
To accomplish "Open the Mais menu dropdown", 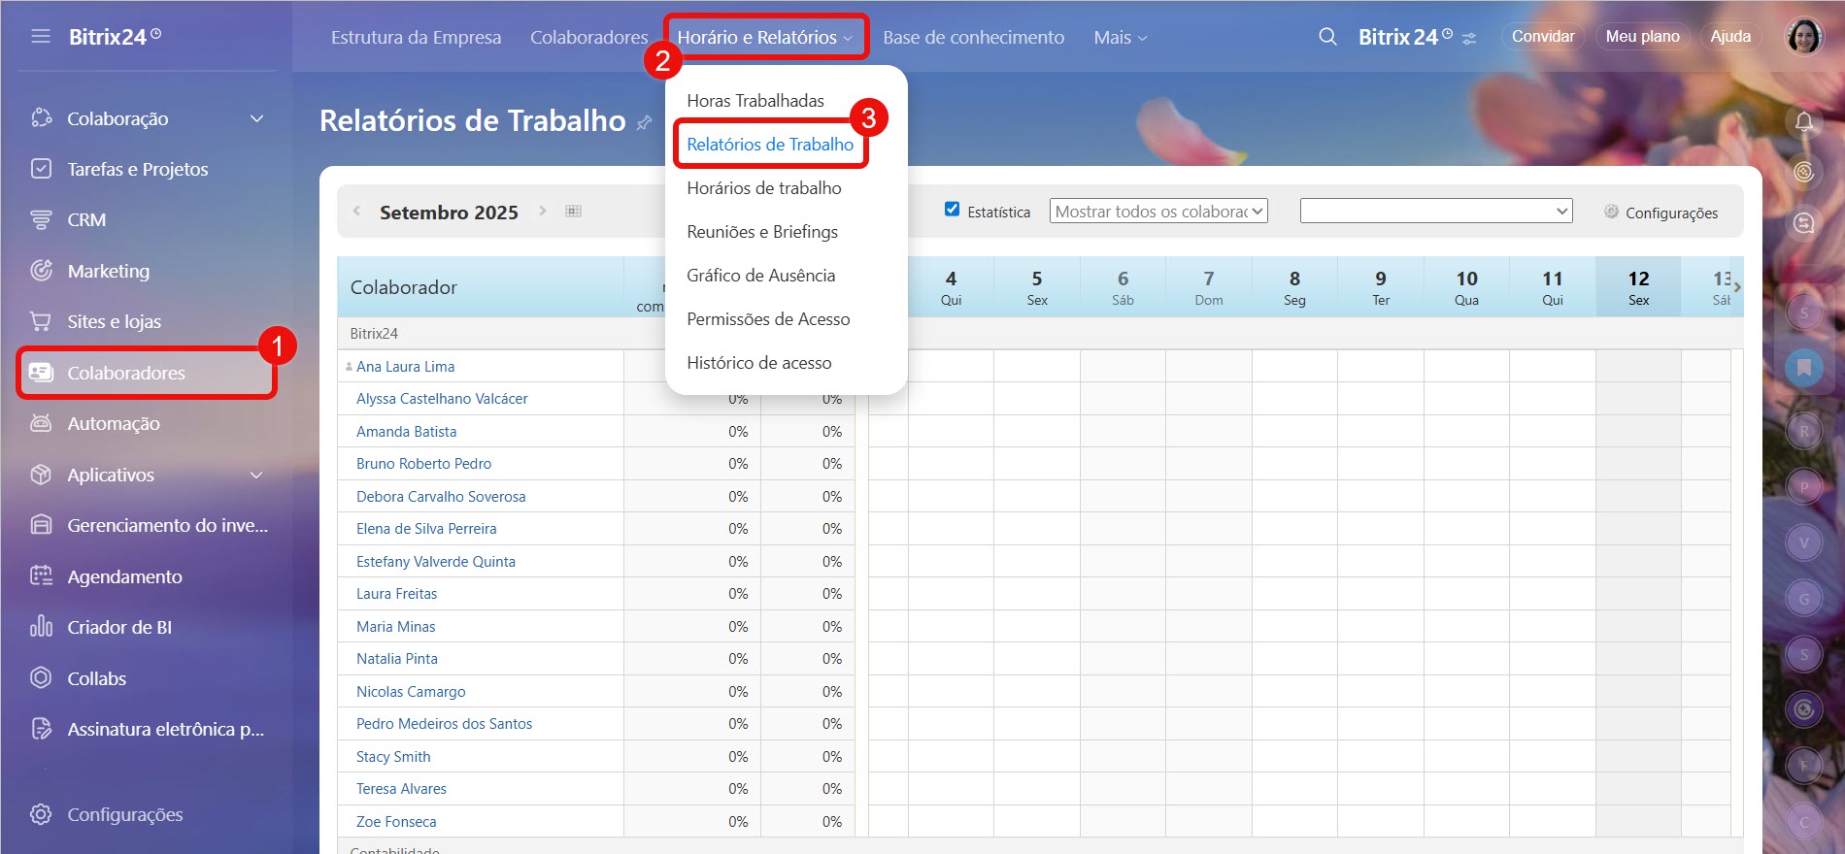I will pos(1121,38).
